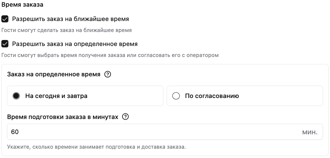This screenshot has width=330, height=158.
Task: Open help icon beside "Заказ на определенное время"
Action: 107,74
